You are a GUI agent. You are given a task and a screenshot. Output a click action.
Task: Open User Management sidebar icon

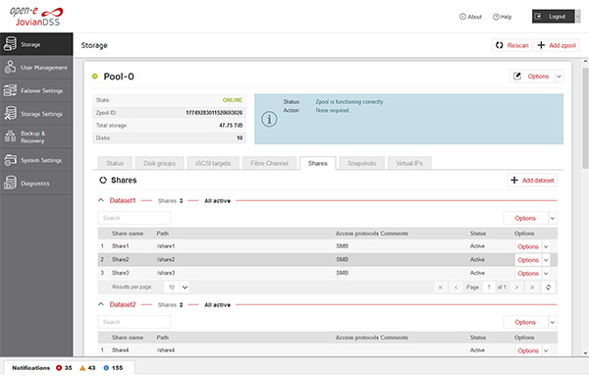click(x=10, y=67)
